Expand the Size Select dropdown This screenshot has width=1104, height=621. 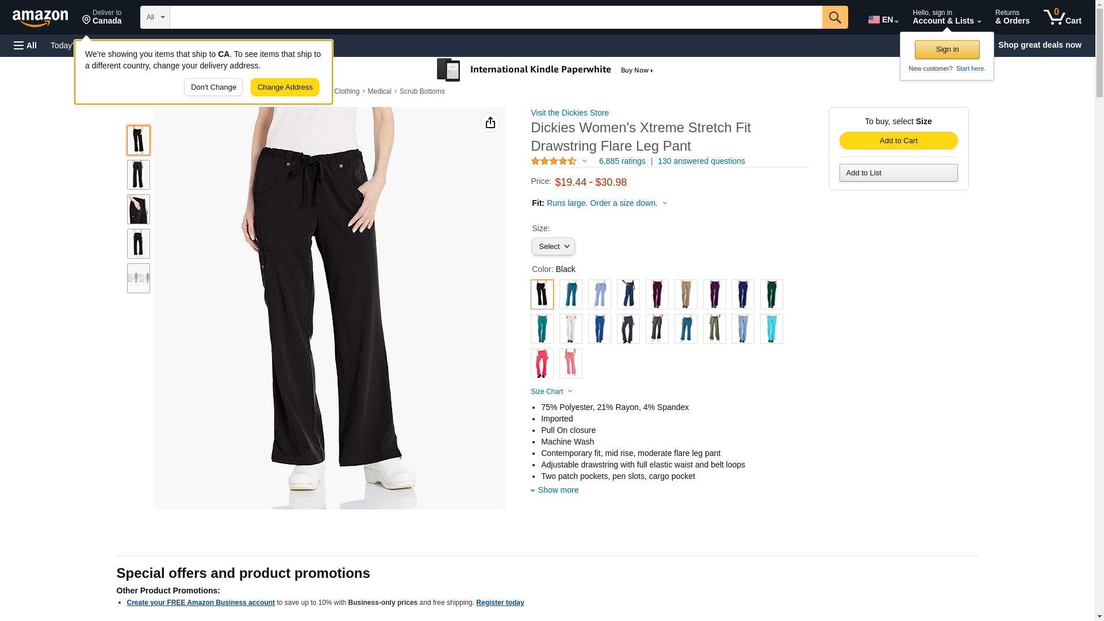[x=553, y=247]
